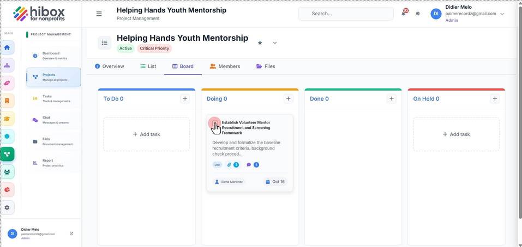The image size is (522, 247).
Task: Open the Didier Melo account dropdown
Action: tap(502, 14)
